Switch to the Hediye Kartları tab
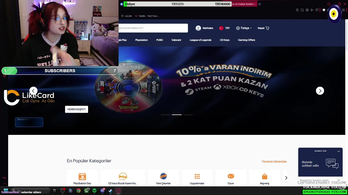348x195 pixels. pyautogui.click(x=244, y=4)
